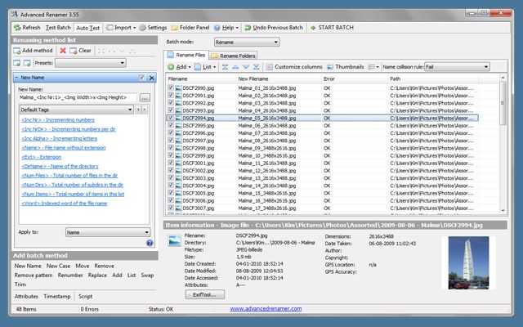Toggle Thumbnails view
Viewport: 523px width, 327px height.
click(345, 67)
